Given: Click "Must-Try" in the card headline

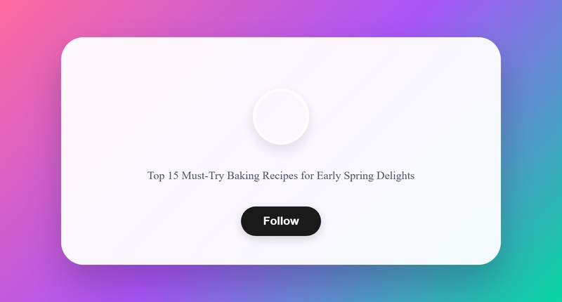Looking at the screenshot, I should (x=203, y=176).
